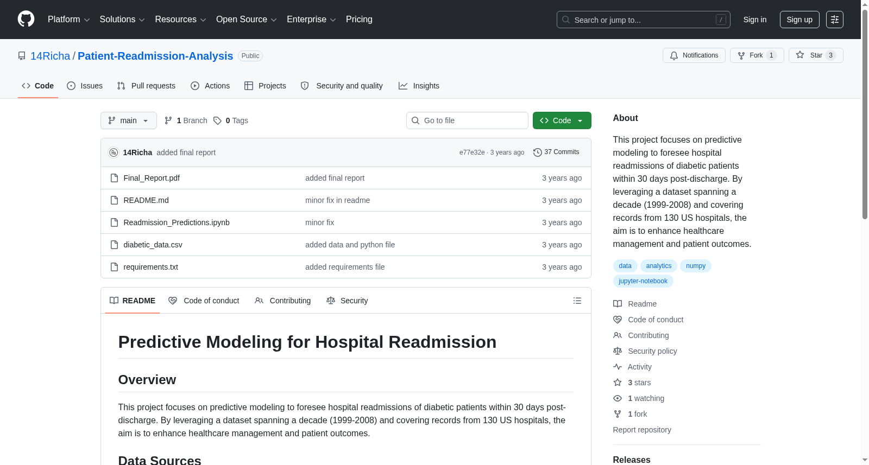The width and height of the screenshot is (869, 465).
Task: Open the jupyter-notebook topic tag
Action: coord(643,281)
